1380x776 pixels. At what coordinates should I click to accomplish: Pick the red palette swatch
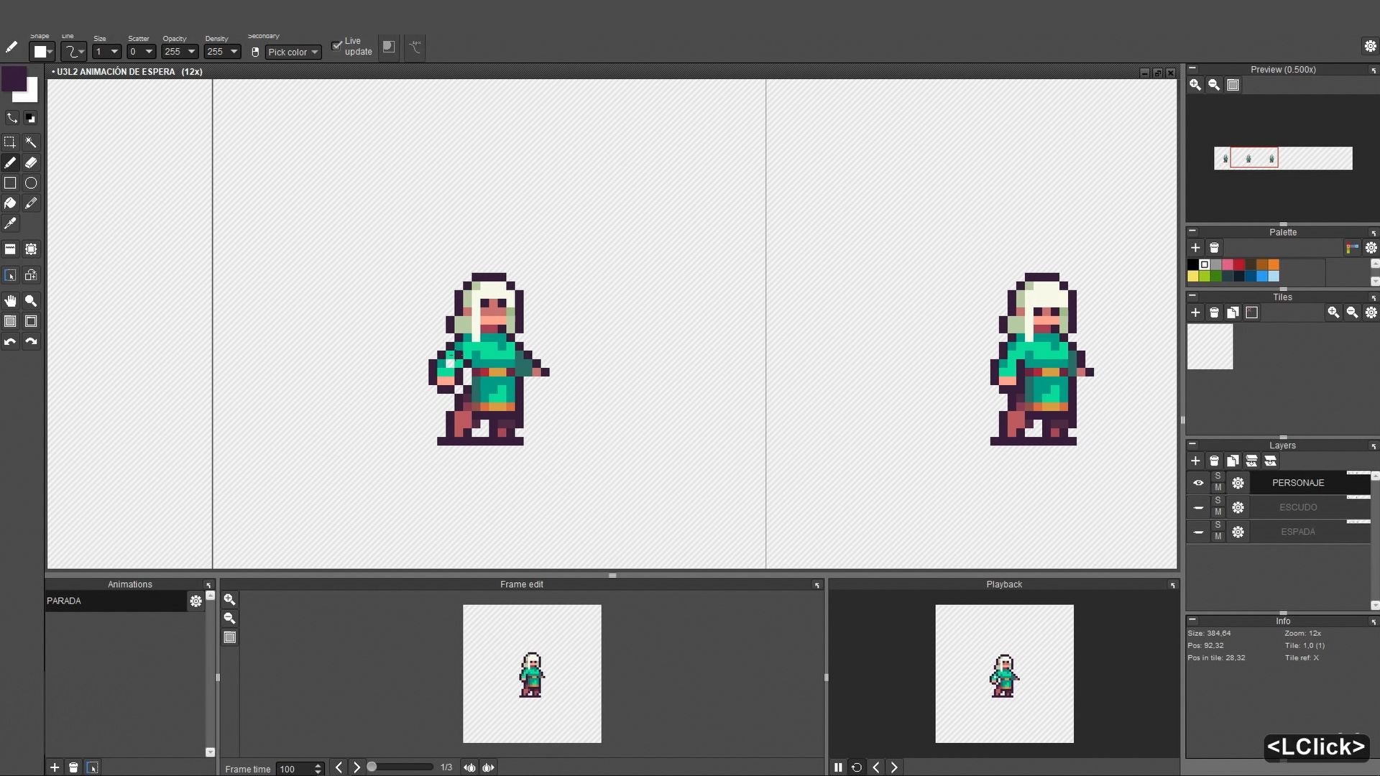pyautogui.click(x=1239, y=264)
